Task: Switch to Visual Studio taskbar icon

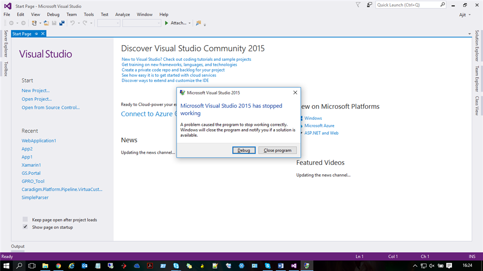Action: coord(294,266)
